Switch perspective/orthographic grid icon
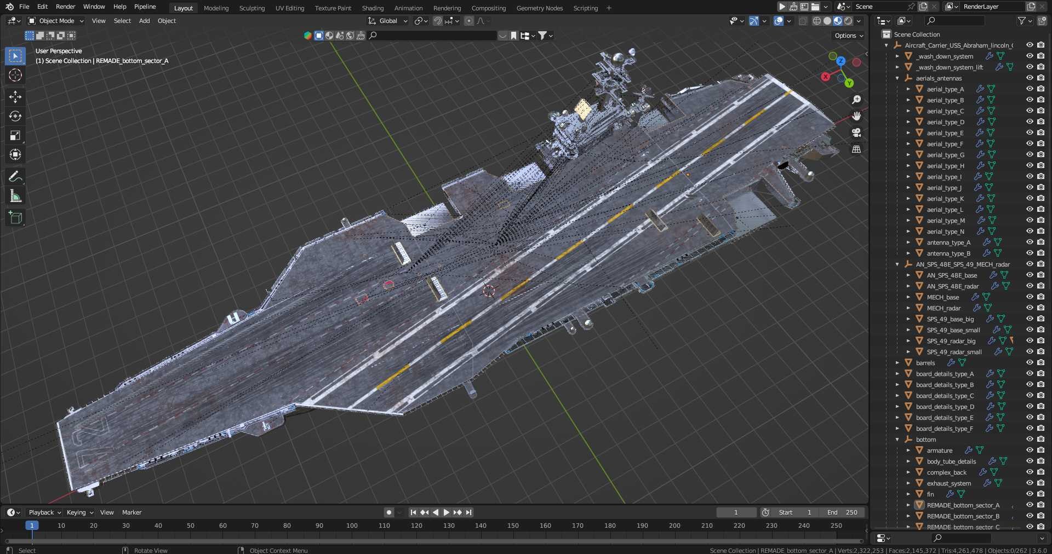This screenshot has width=1052, height=554. click(x=856, y=149)
